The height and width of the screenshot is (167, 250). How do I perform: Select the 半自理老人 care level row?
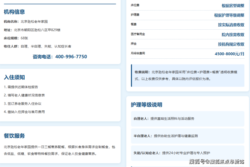(x=187, y=136)
